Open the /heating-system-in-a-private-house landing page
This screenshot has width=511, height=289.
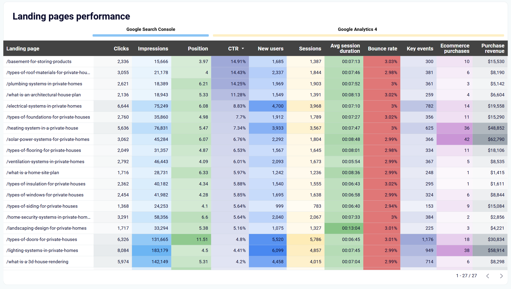point(42,128)
